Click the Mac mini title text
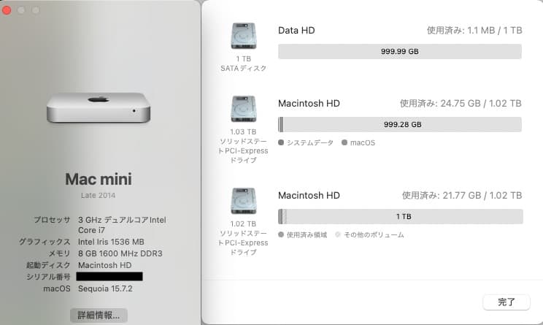 click(x=99, y=179)
